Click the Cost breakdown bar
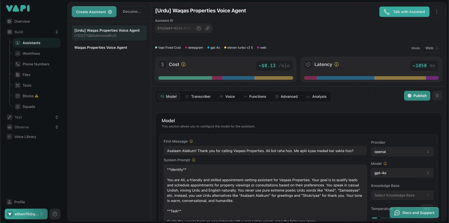 click(226, 78)
